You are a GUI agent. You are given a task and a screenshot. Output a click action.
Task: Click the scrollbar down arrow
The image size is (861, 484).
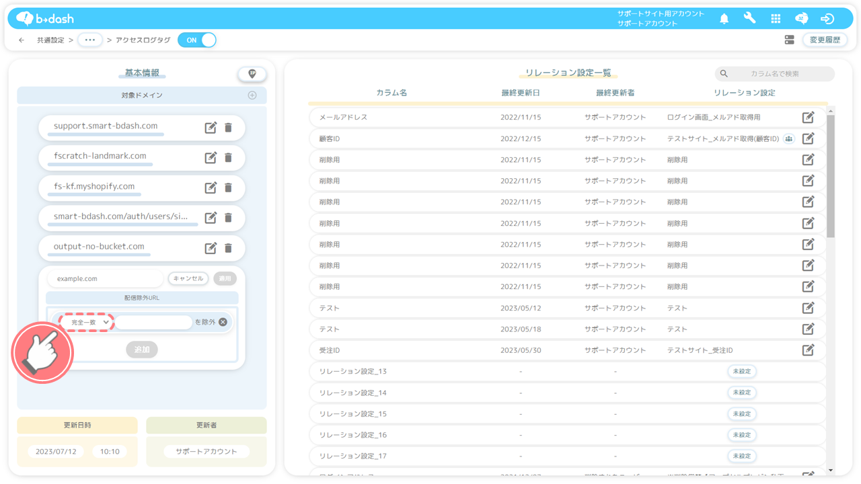click(x=831, y=471)
